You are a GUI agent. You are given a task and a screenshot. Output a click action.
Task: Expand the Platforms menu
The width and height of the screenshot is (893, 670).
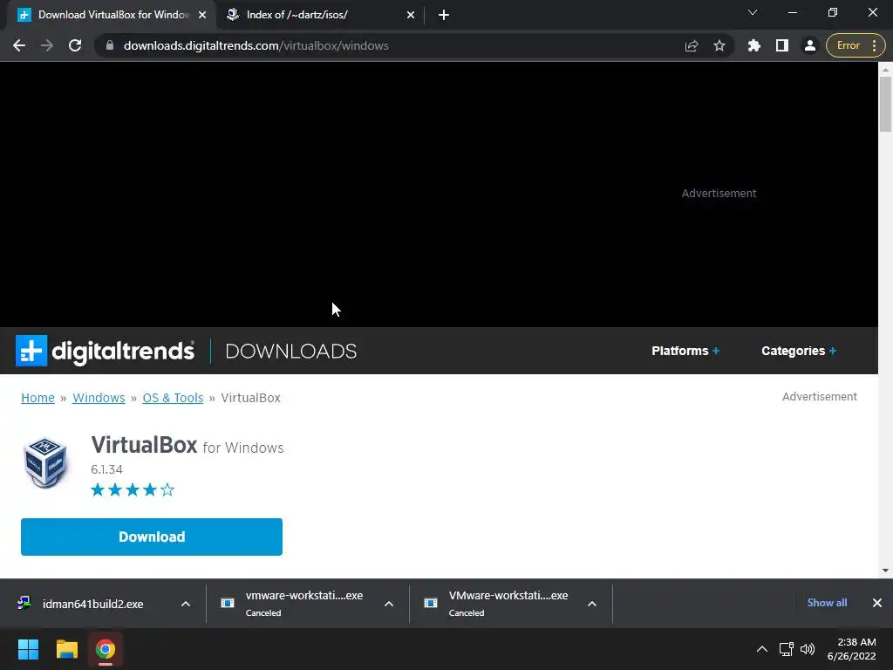click(x=685, y=351)
